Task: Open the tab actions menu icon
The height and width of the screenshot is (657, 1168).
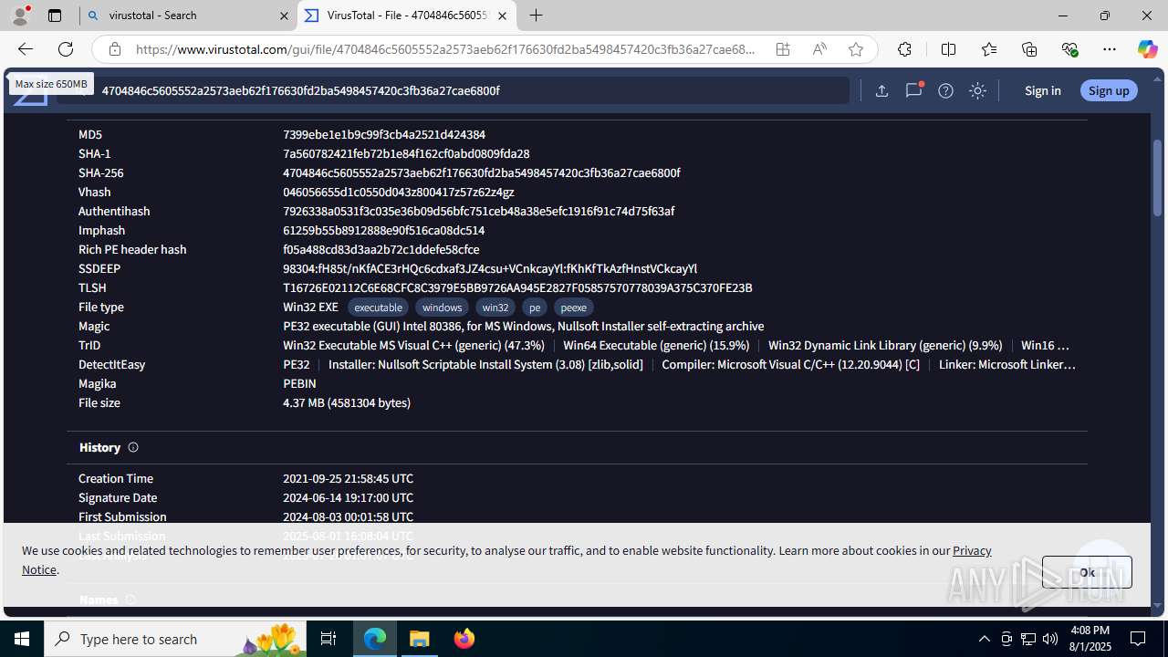Action: pos(55,16)
